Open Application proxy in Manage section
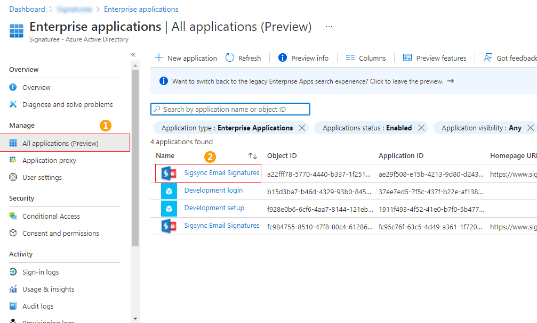Viewport: 537px width, 323px height. coord(49,161)
